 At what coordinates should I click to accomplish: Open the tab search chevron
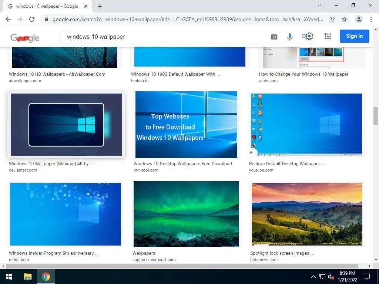click(319, 5)
